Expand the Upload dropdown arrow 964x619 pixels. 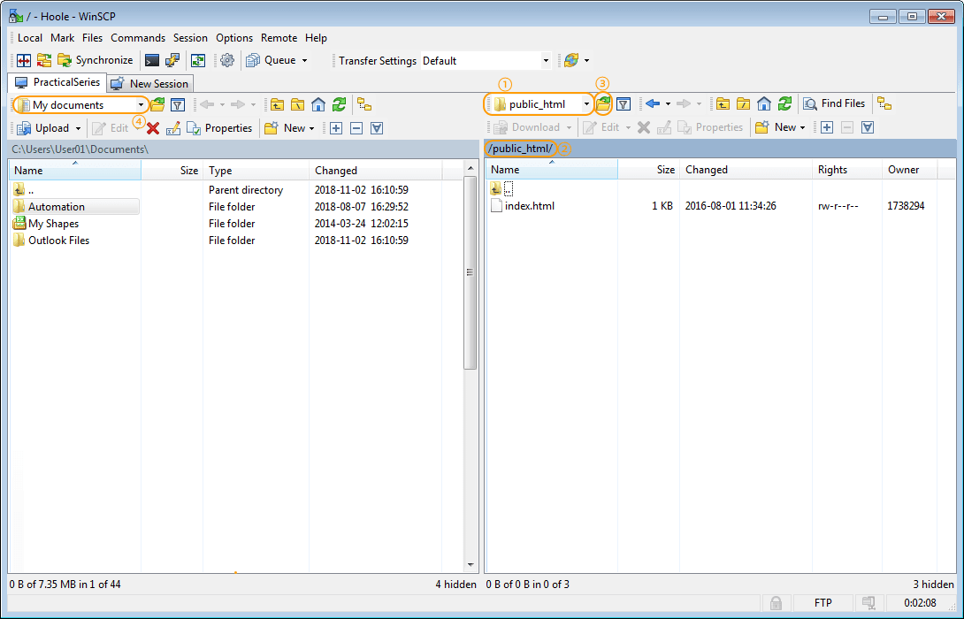click(x=78, y=128)
